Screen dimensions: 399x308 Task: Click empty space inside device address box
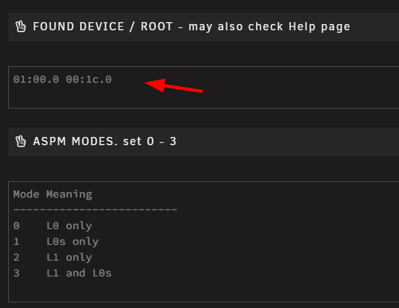click(x=280, y=94)
